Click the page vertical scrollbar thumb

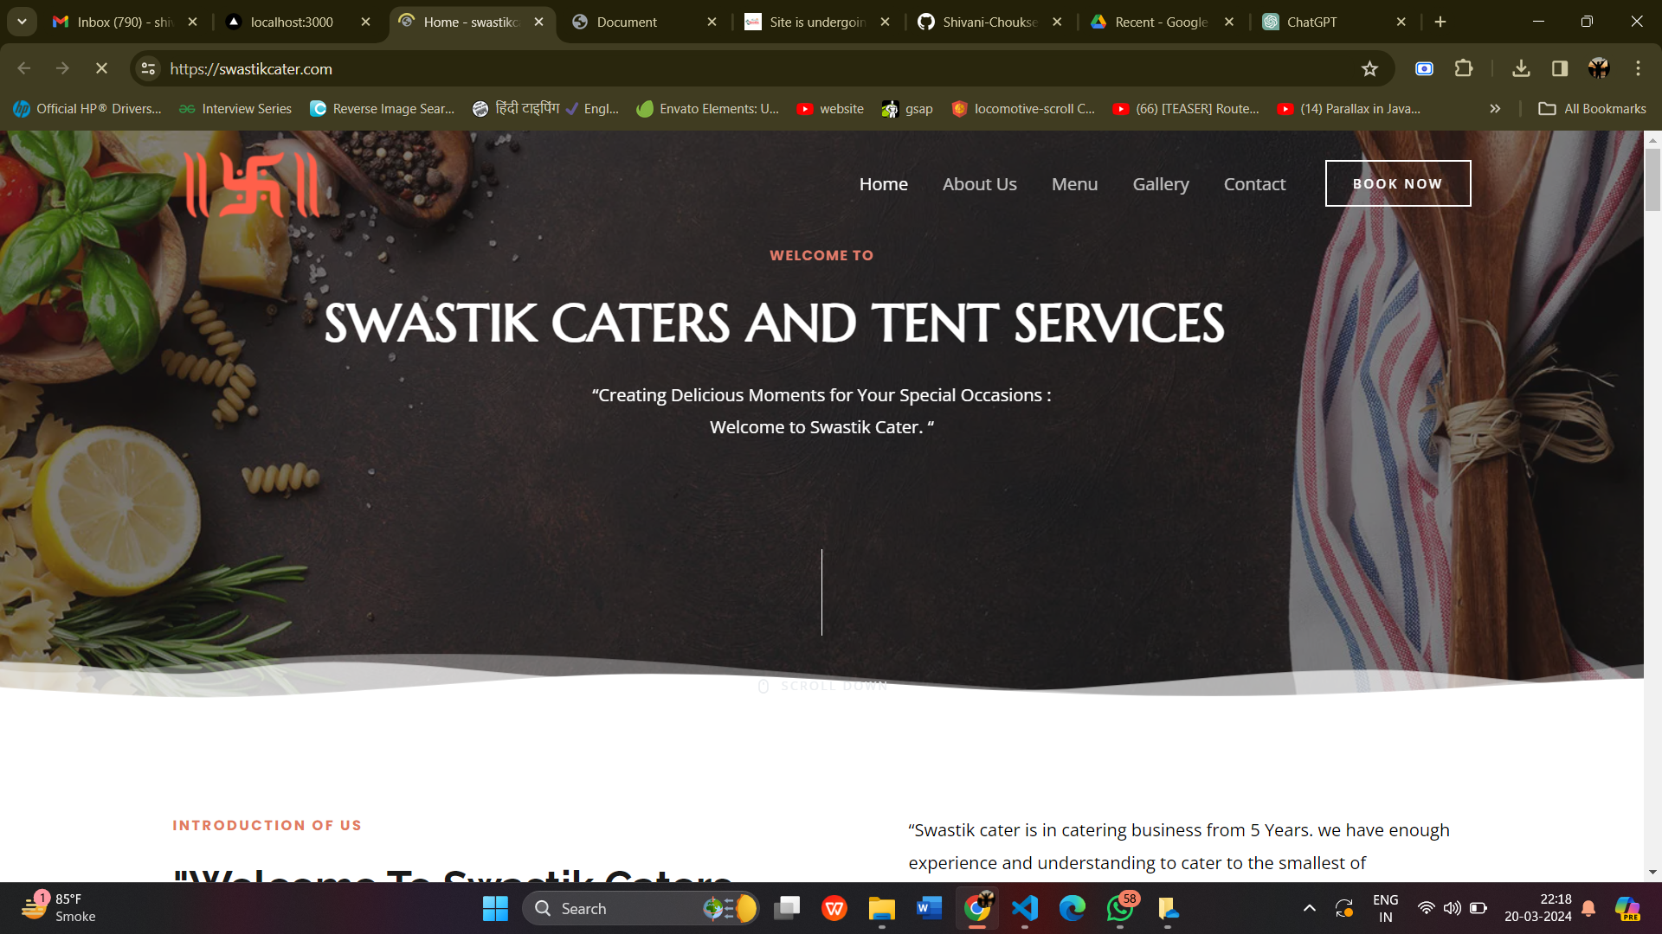1652,180
